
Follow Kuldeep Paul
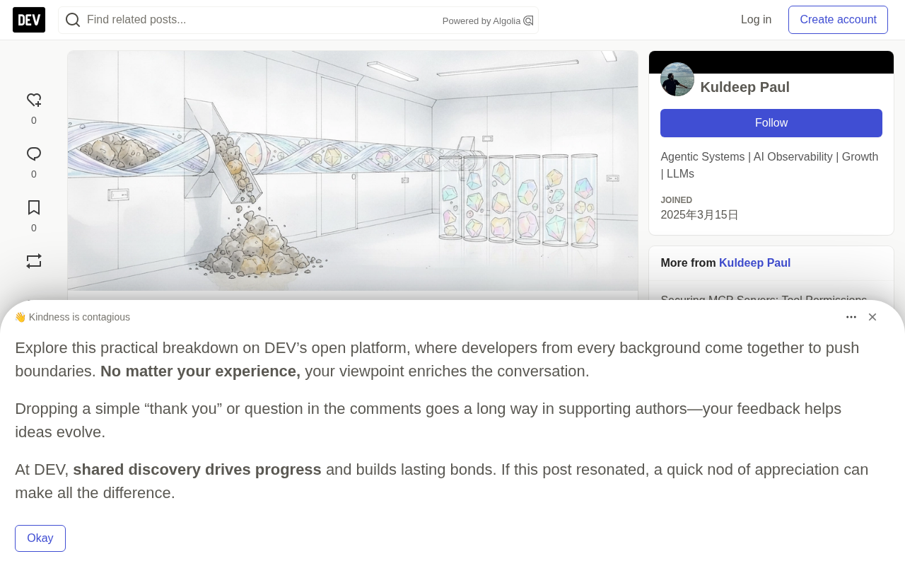(771, 123)
